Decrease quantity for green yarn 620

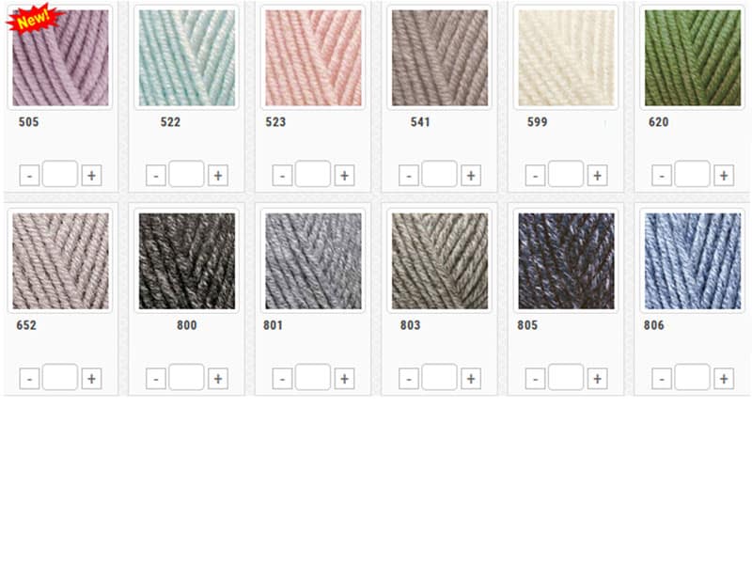click(662, 176)
